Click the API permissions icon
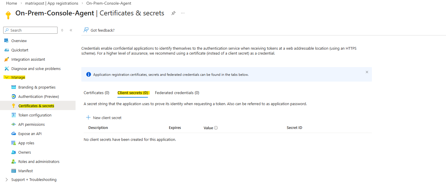This screenshot has height=194, width=446. pos(13,124)
